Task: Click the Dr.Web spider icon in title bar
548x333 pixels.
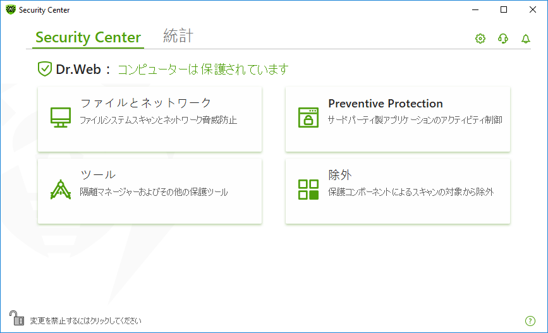Action: coord(11,9)
